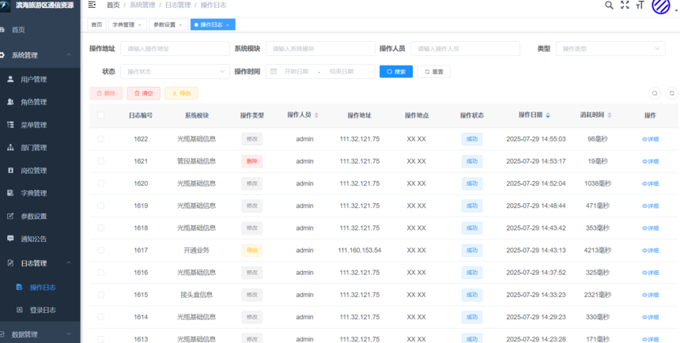Screen dimensions: 680x343
Task: Close the 操作日志 tab
Action: click(228, 25)
